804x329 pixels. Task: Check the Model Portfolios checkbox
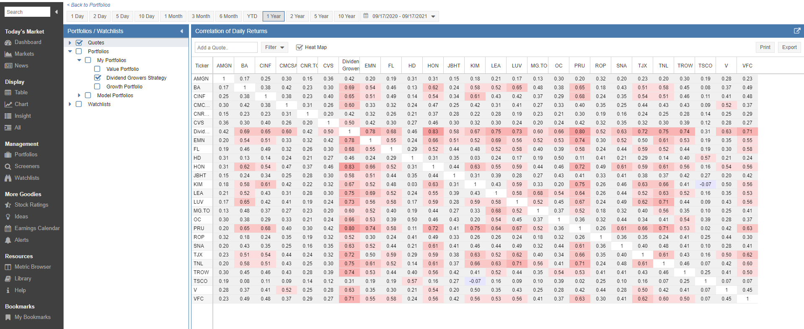click(88, 96)
